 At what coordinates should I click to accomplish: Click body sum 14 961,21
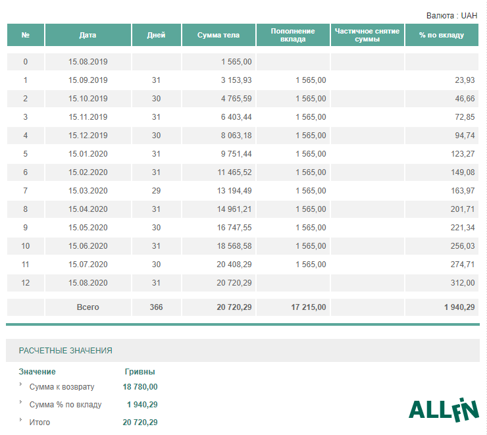tap(234, 209)
